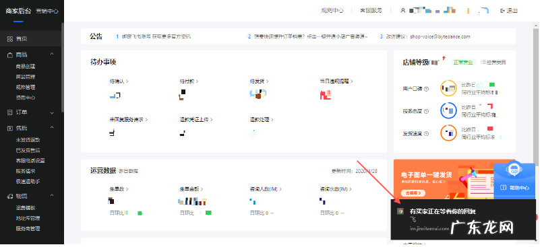Open 极速退助手 in sidebar
The image size is (540, 247).
(x=28, y=181)
